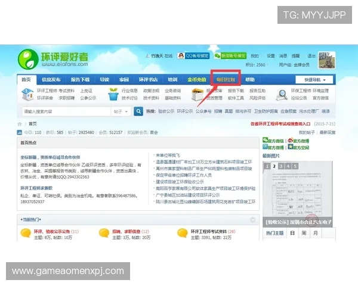Open the 培训 menu item
This screenshot has width=358, height=286.
tap(172, 80)
